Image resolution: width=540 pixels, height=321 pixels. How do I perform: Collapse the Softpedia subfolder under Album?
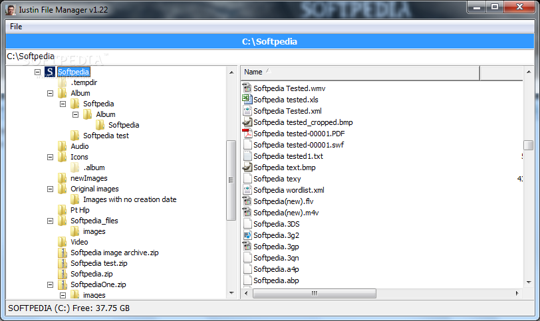(63, 104)
